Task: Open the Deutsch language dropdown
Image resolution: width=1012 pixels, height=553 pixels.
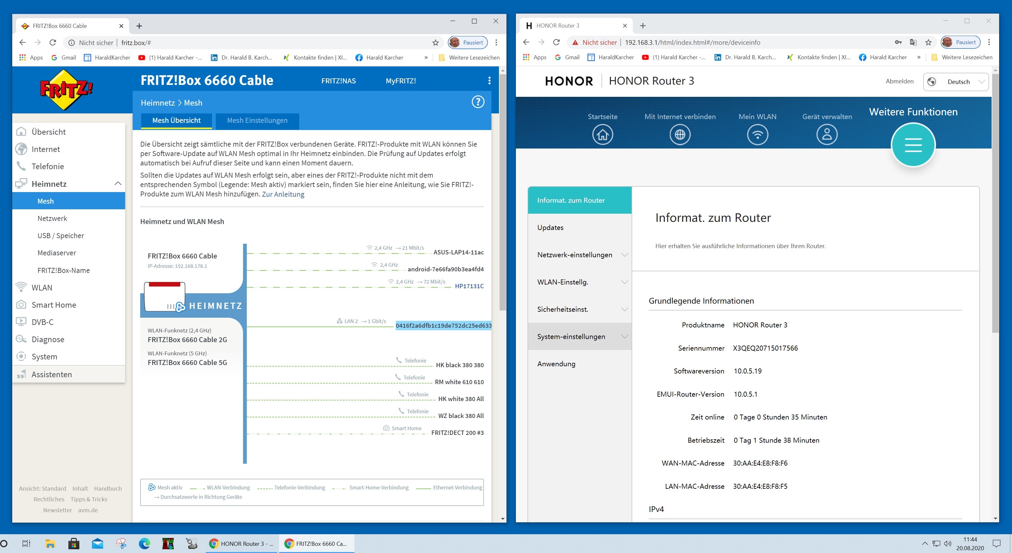Action: coord(956,82)
